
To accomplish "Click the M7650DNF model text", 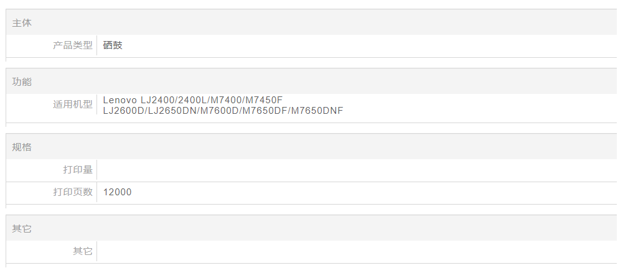I will 317,111.
